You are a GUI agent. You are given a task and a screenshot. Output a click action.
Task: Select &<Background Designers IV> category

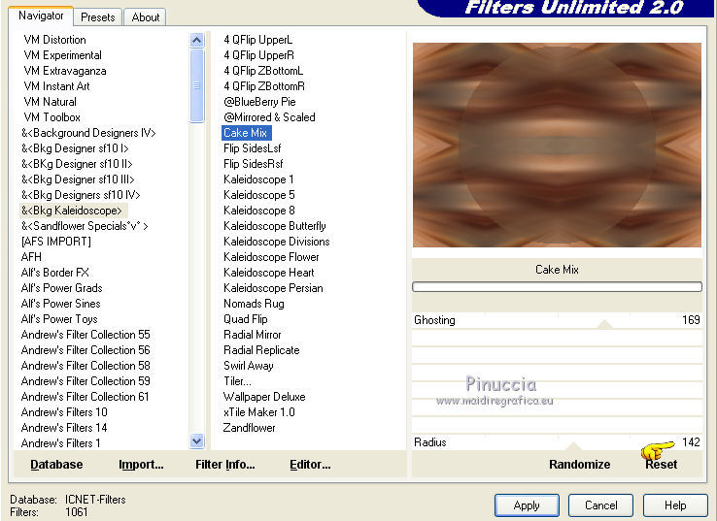coord(88,133)
